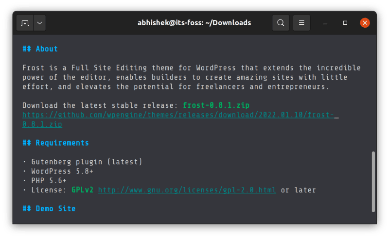Screen dimensions: 389x238
Task: Maximize the terminal window
Action: [345, 23]
